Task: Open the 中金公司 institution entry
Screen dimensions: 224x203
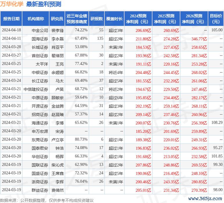Action: [x=40, y=30]
